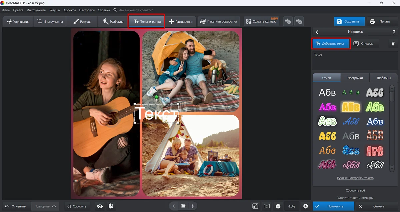
Task: Zoom out with the minus icon
Action: tap(278, 206)
